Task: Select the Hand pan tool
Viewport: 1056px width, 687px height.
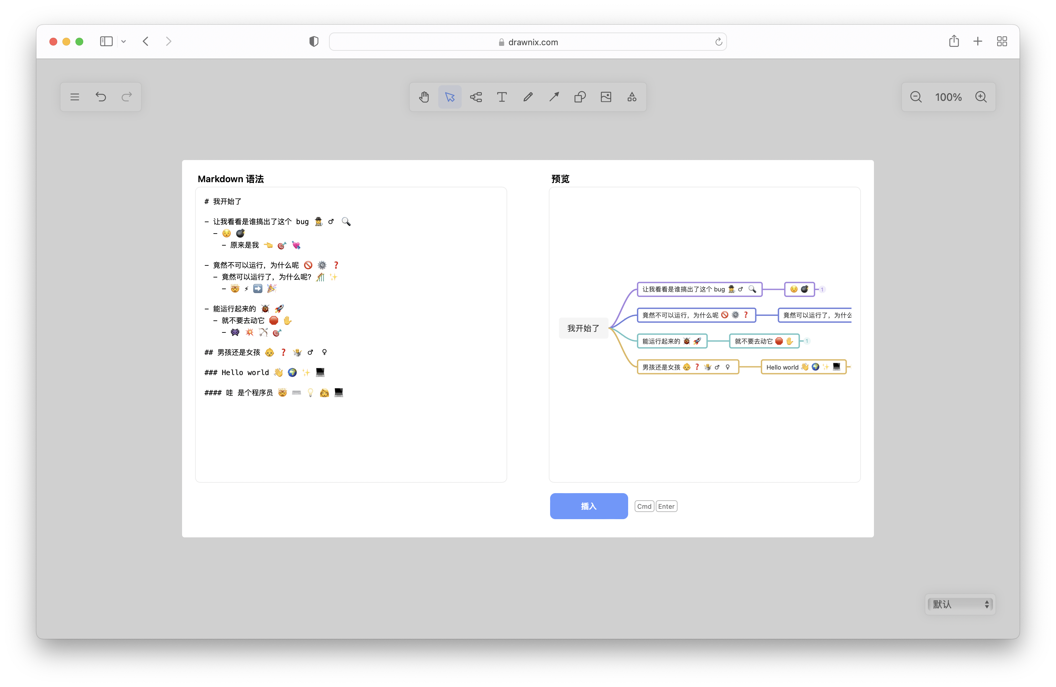Action: point(424,97)
